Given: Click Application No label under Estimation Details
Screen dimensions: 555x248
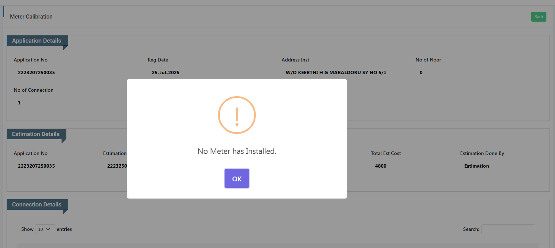Looking at the screenshot, I should tap(31, 153).
